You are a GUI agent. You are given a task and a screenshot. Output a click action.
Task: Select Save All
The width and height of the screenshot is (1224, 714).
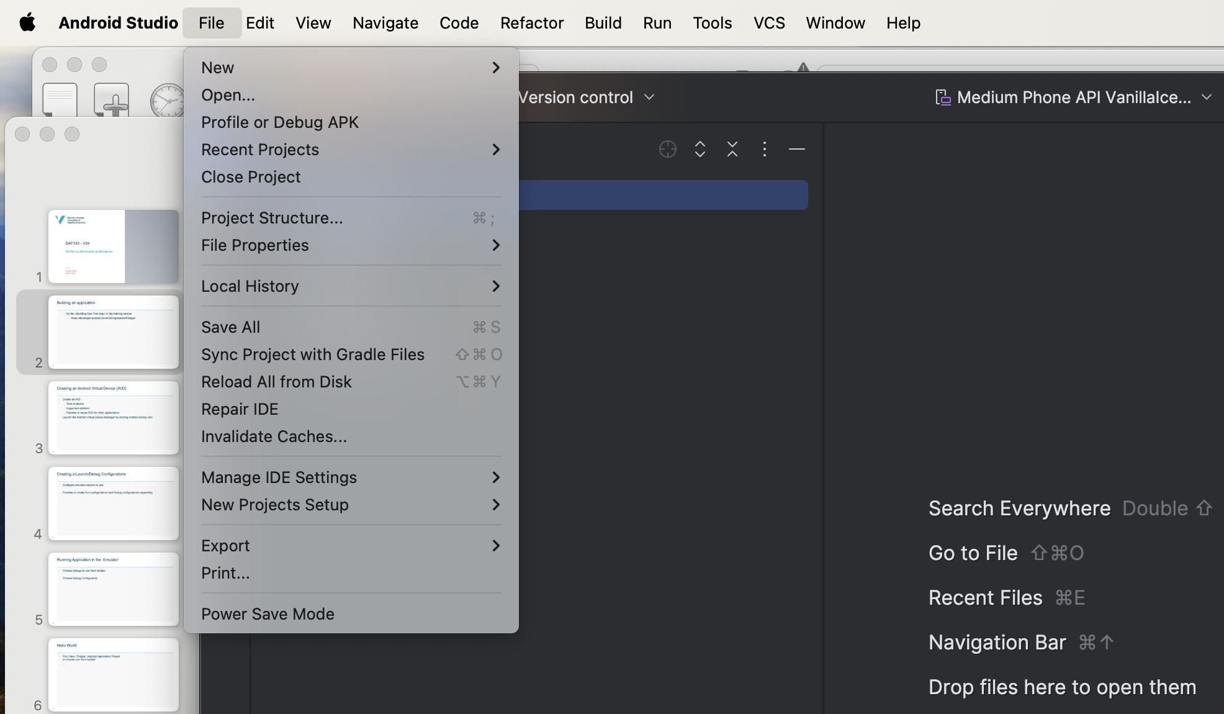click(x=351, y=327)
